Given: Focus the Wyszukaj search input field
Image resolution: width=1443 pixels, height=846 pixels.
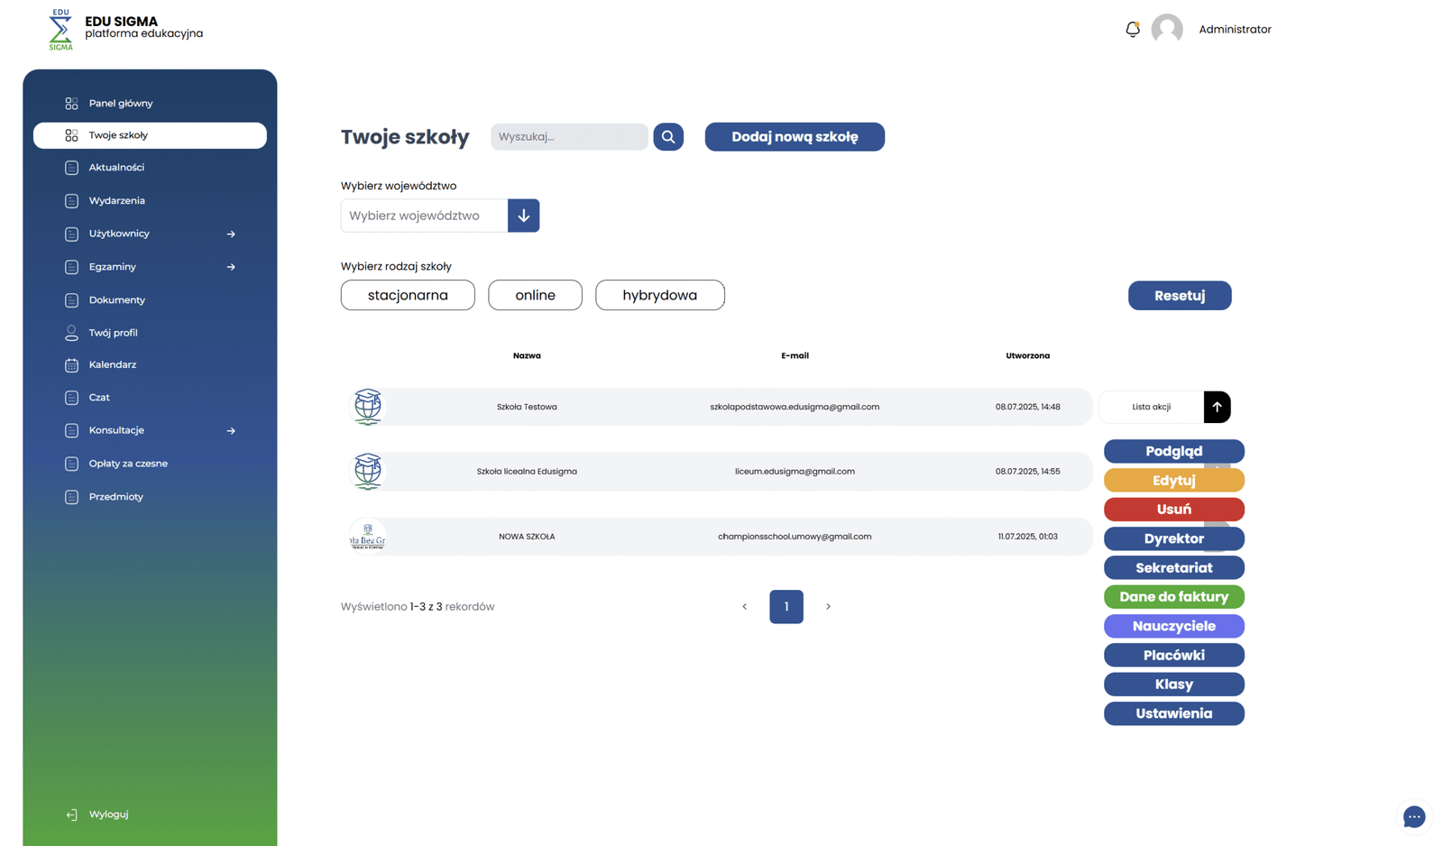Looking at the screenshot, I should click(569, 137).
